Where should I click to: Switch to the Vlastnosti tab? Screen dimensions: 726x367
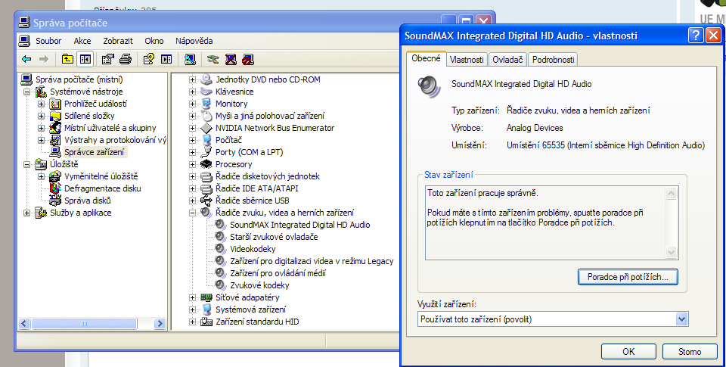(x=467, y=59)
